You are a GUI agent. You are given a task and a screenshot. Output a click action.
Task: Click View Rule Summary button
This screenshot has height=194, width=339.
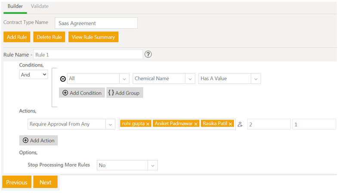tap(93, 37)
